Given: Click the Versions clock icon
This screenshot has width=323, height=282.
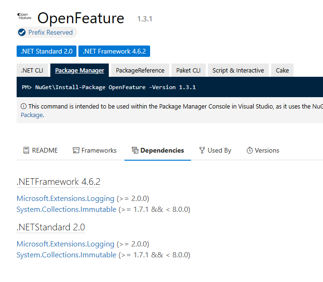Looking at the screenshot, I should click(250, 150).
